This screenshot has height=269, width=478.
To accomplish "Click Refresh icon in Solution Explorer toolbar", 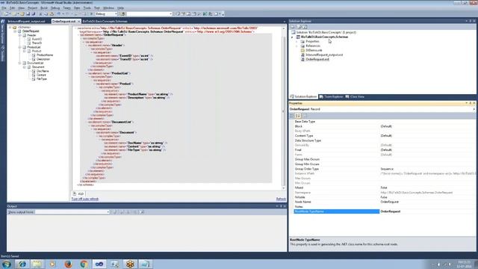I will [305, 27].
